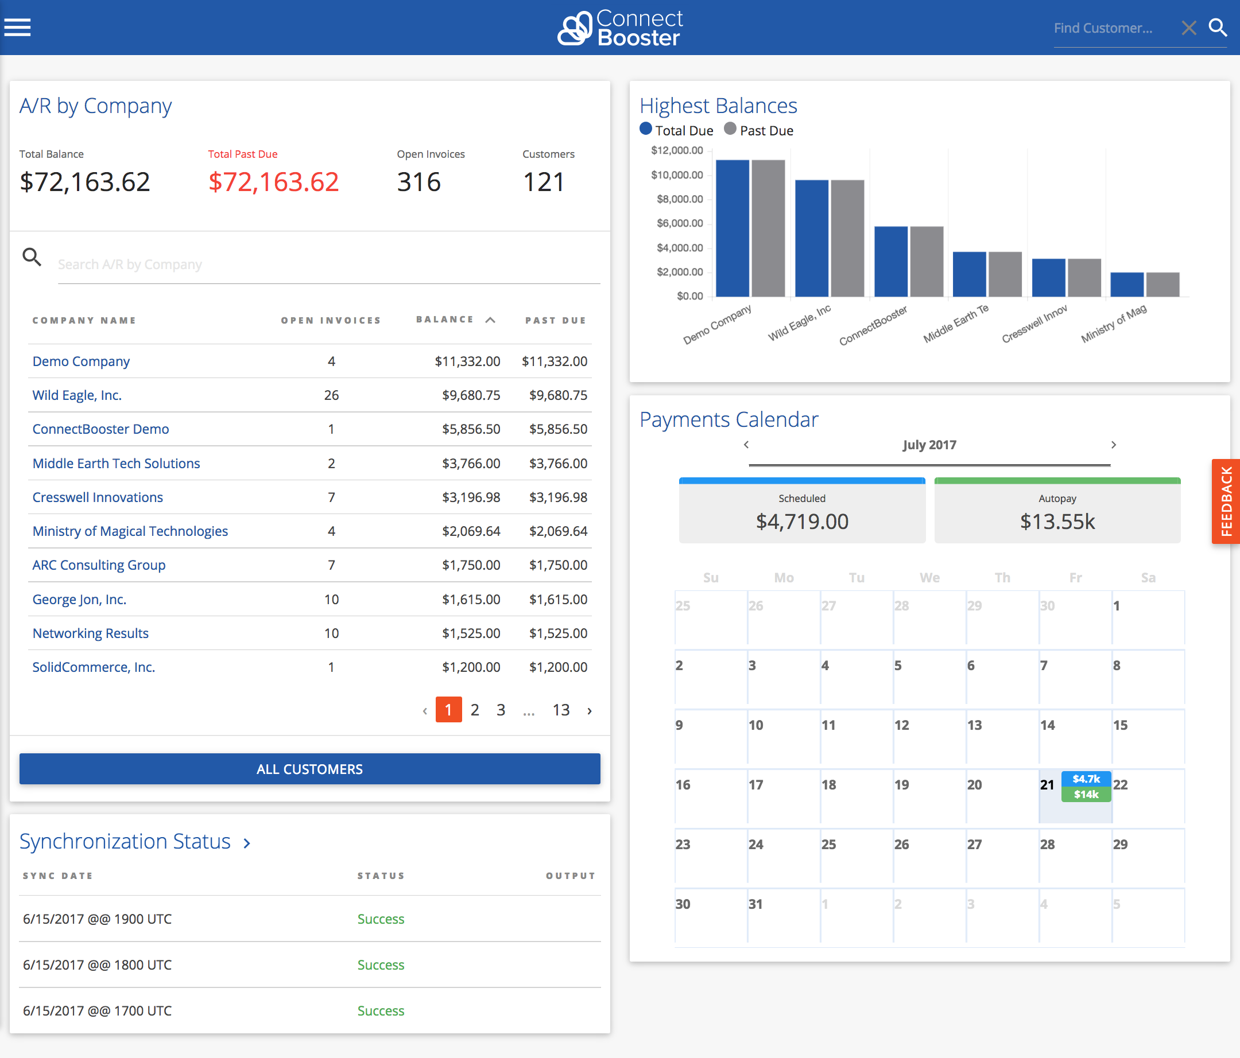Click ConnectBooster blue Total Due bar
Viewport: 1240px width, 1058px height.
pyautogui.click(x=891, y=262)
